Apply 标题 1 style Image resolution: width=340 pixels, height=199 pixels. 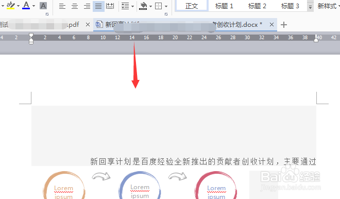[x=224, y=6]
